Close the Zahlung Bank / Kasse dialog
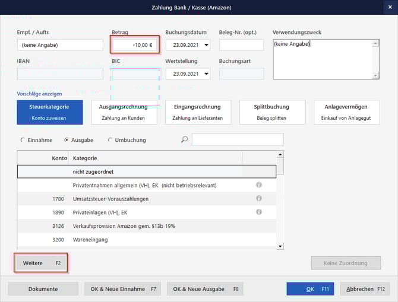This screenshot has width=398, height=302. (390, 7)
